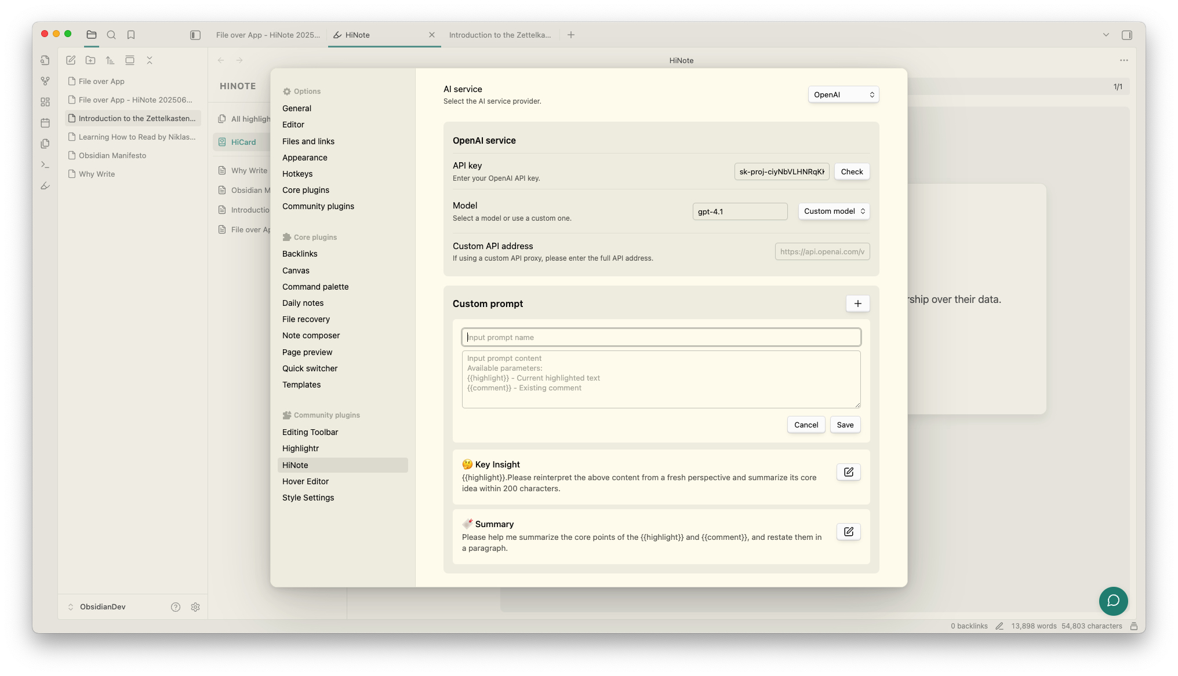
Task: Open bookmarks panel icon
Action: (x=131, y=35)
